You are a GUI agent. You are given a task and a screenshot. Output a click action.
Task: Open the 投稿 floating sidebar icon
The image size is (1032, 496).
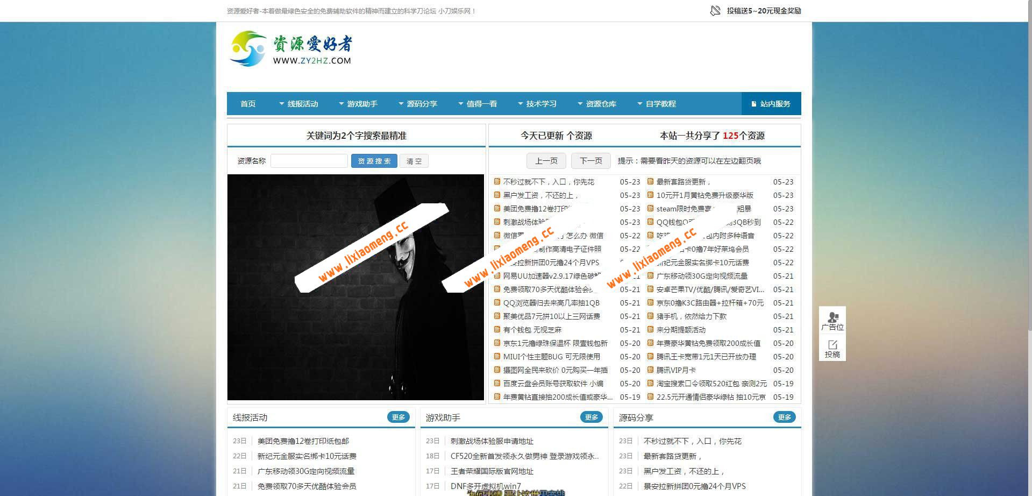832,349
